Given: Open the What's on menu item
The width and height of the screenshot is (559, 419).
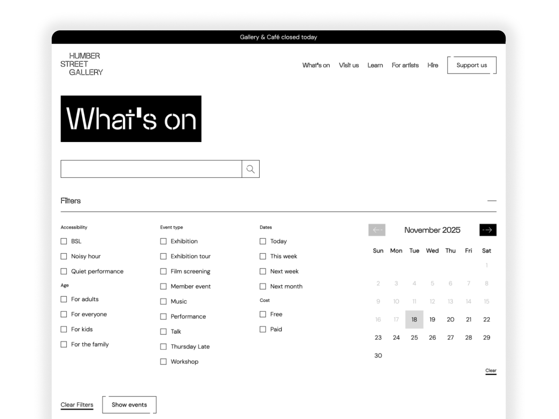Looking at the screenshot, I should click(x=316, y=65).
